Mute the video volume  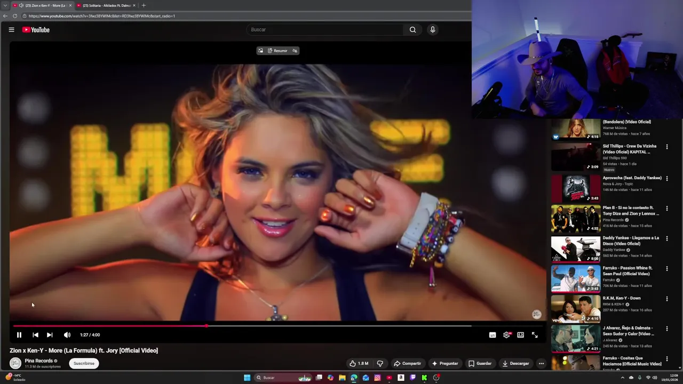pyautogui.click(x=67, y=335)
